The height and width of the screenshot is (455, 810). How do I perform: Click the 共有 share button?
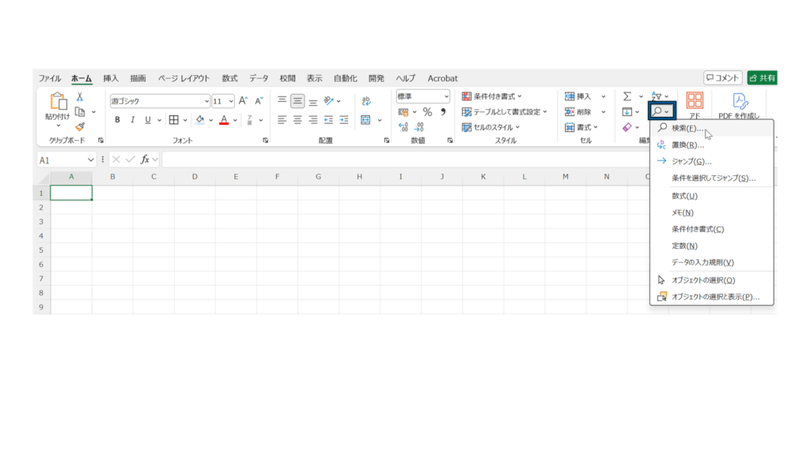(762, 78)
